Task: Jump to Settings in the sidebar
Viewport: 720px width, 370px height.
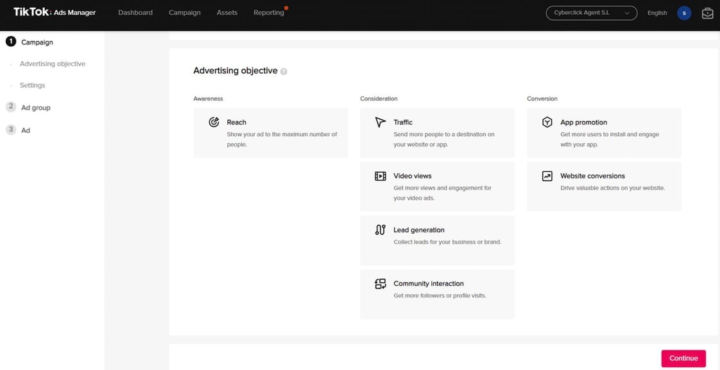Action: [x=32, y=85]
